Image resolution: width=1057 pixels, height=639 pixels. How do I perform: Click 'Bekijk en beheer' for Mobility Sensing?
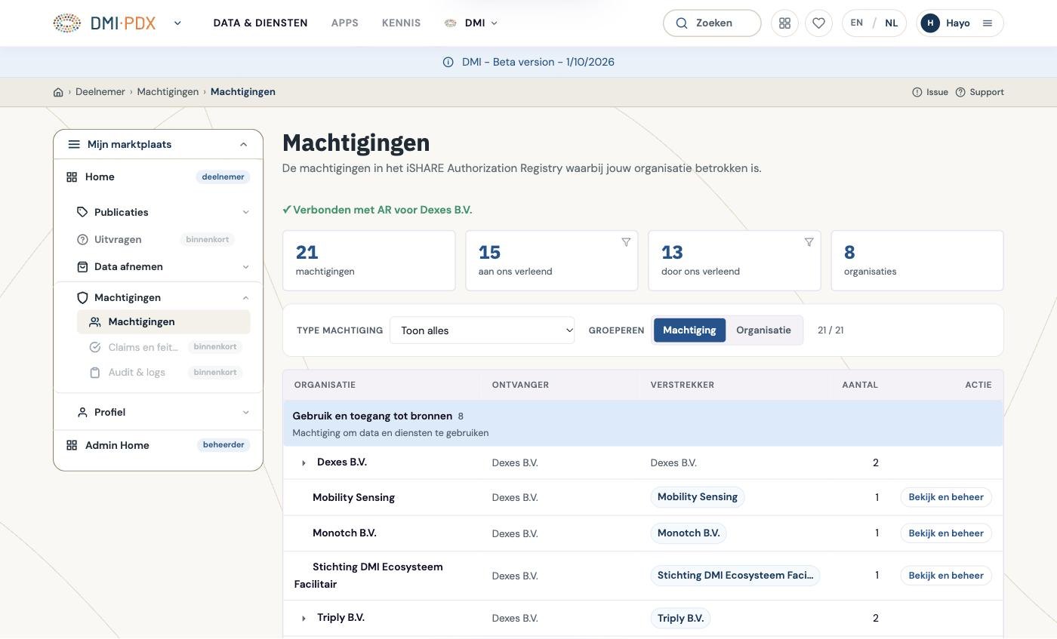(946, 497)
